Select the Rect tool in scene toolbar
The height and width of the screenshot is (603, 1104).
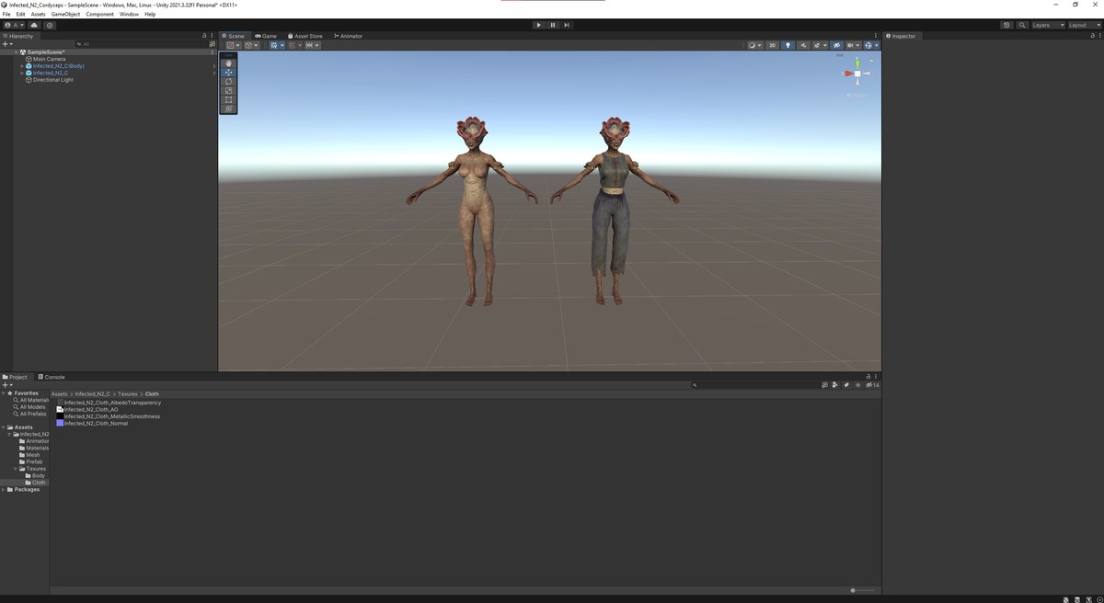(x=229, y=99)
